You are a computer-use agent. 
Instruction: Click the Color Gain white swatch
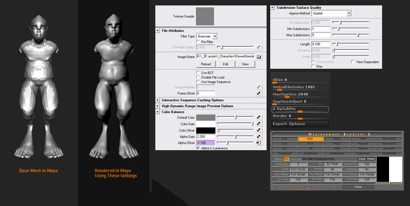point(206,124)
